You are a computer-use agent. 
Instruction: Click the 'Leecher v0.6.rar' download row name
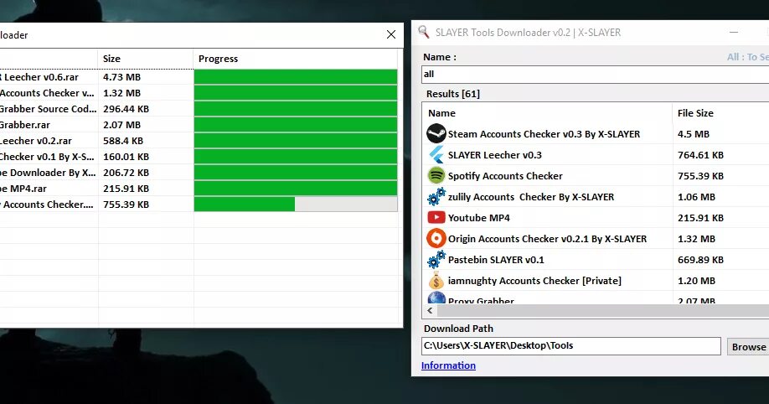(39, 77)
